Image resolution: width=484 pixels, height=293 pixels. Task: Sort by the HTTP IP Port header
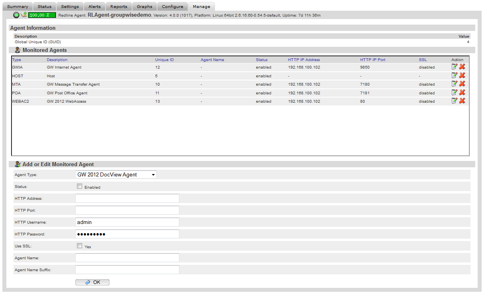tap(373, 60)
